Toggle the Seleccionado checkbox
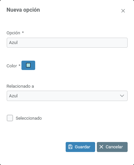 10,118
